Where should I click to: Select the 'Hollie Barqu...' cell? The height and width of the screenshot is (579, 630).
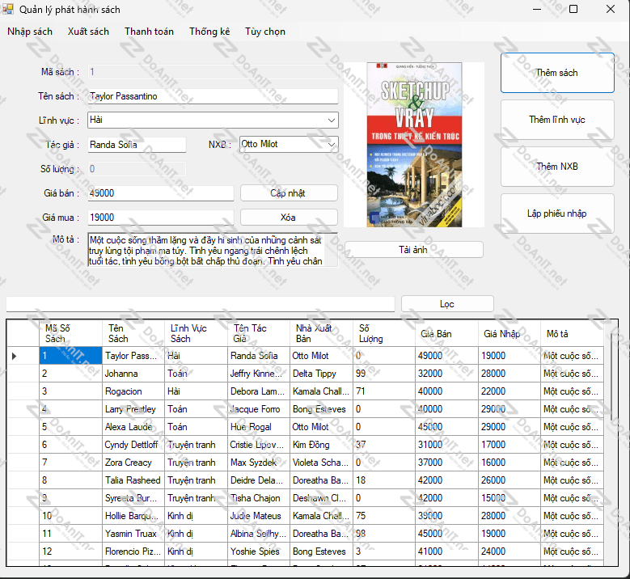click(x=133, y=516)
